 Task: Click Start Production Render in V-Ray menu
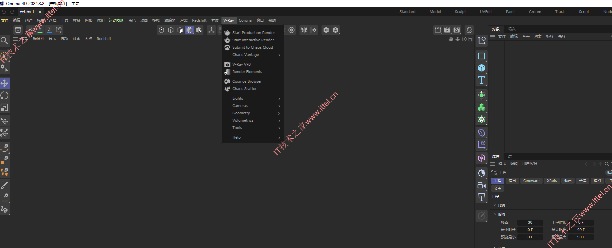point(253,33)
